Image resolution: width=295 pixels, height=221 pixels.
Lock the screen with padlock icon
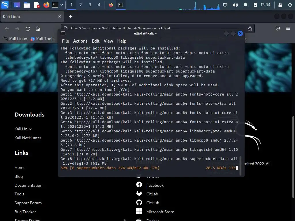tap(280, 5)
